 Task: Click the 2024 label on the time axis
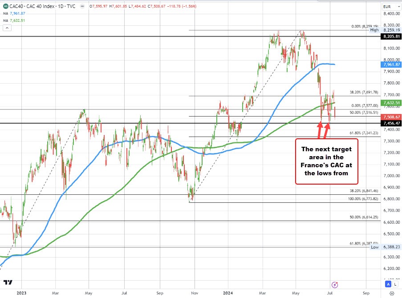click(228, 293)
